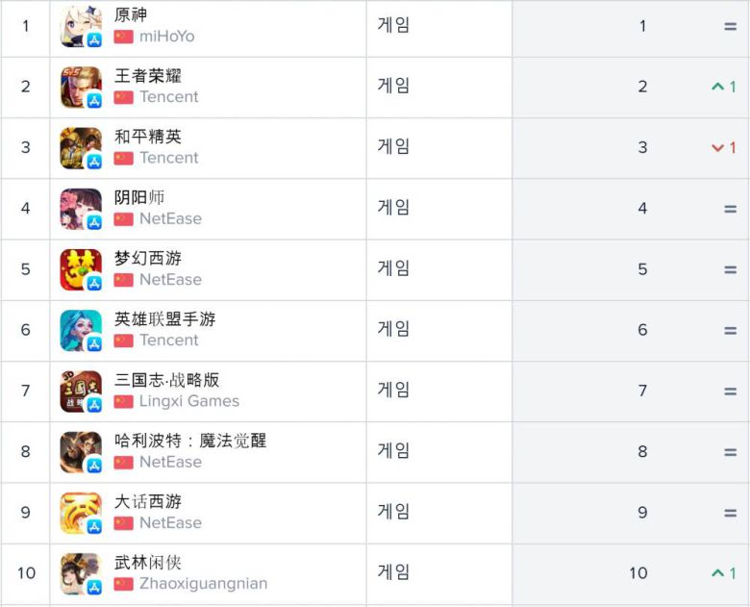Click the 武林闲侠 title text
Image resolution: width=750 pixels, height=607 pixels.
[147, 563]
